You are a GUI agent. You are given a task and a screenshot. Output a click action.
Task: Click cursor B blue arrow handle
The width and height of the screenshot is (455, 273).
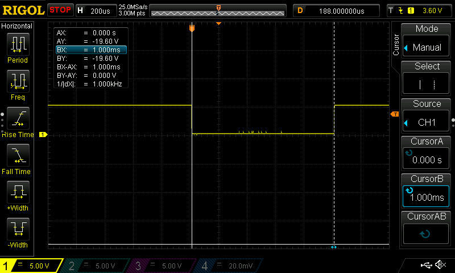334,247
